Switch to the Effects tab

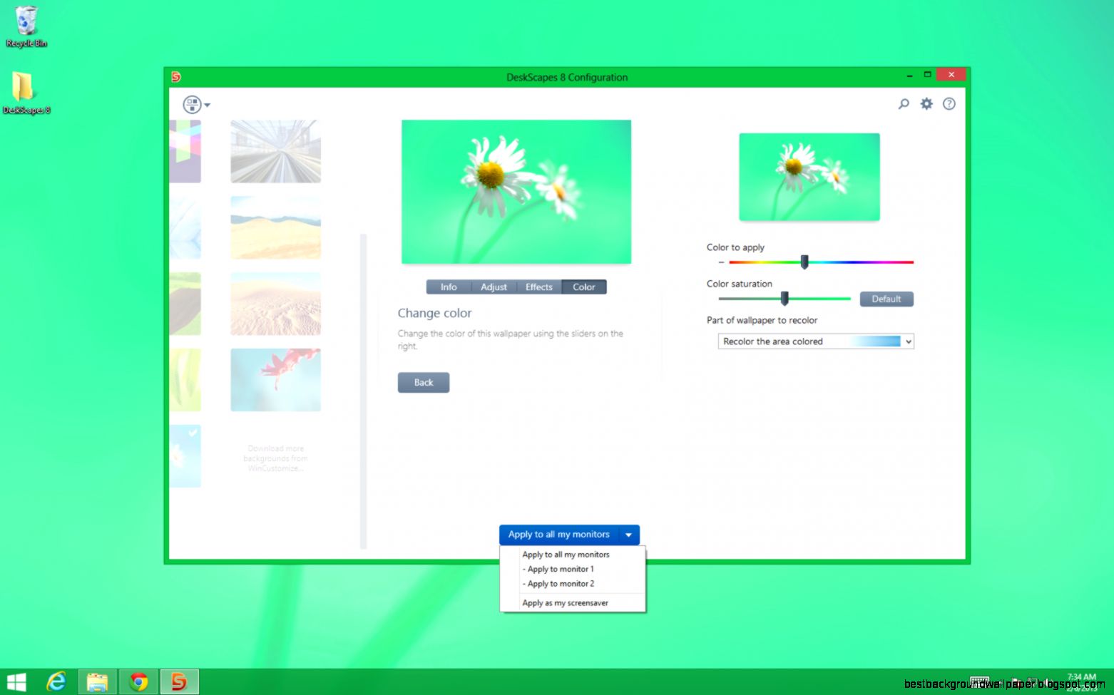point(538,287)
